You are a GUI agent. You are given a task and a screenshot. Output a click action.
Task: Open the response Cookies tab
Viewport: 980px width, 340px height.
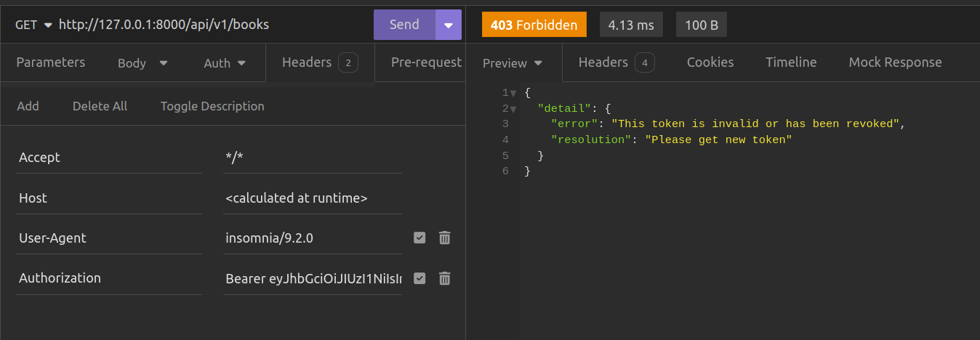pos(710,62)
